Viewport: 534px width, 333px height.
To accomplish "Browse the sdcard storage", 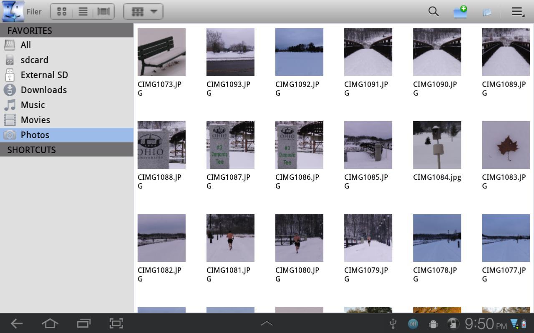I will pyautogui.click(x=34, y=60).
